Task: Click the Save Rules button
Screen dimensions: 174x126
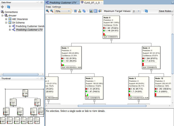Action: coord(166,11)
